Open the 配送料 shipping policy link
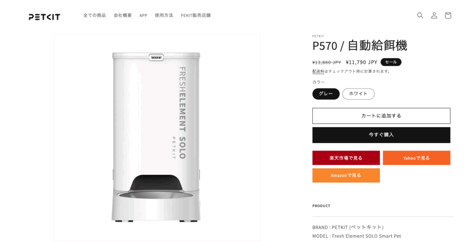The height and width of the screenshot is (242, 467). tap(318, 72)
